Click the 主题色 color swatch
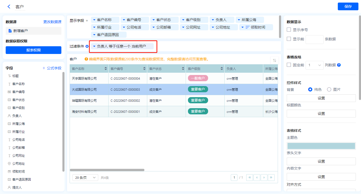Image resolution: width=361 pixels, height=194 pixels. 321,146
